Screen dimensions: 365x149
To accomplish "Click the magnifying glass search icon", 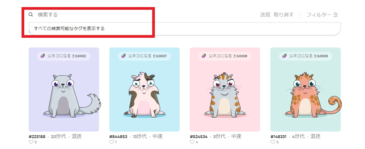I will click(31, 14).
